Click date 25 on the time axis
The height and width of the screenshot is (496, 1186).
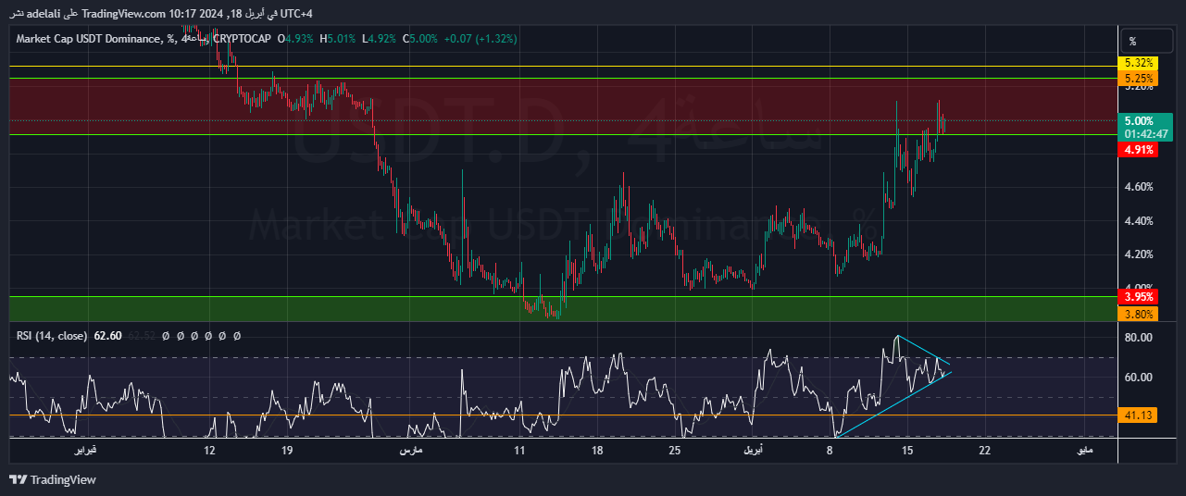point(675,451)
